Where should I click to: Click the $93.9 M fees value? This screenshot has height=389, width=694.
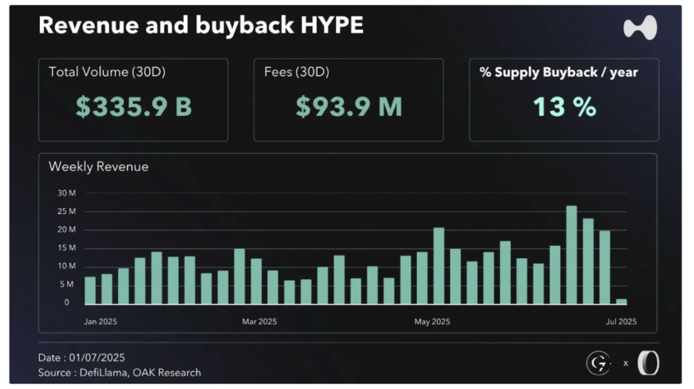click(x=349, y=107)
